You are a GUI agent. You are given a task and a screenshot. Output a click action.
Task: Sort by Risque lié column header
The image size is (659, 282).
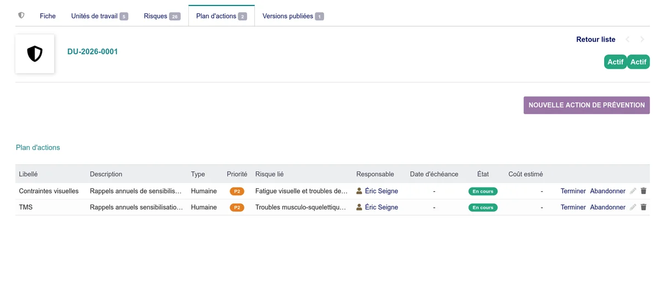tap(270, 174)
